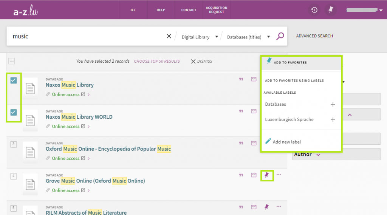Image resolution: width=387 pixels, height=215 pixels.
Task: Expand Naxos Music Library access chevron
Action: (x=88, y=94)
